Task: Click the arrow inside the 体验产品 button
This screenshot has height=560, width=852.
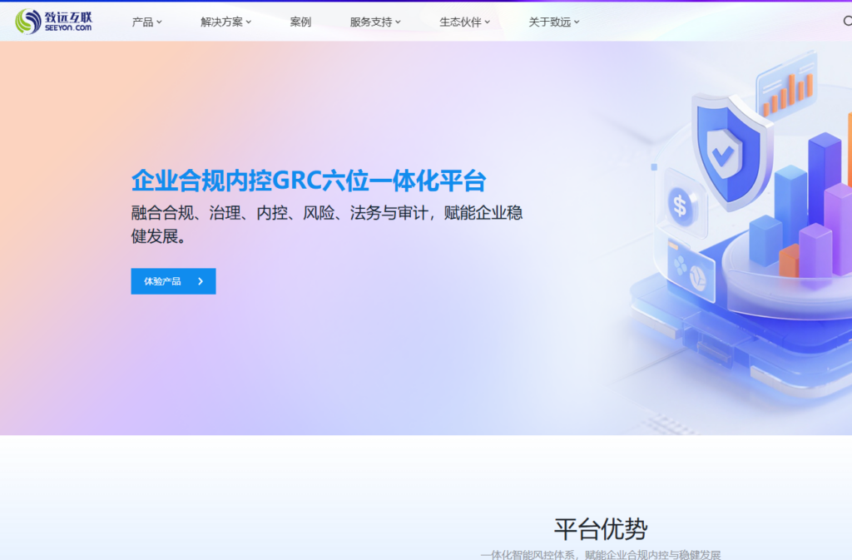Action: pos(200,280)
